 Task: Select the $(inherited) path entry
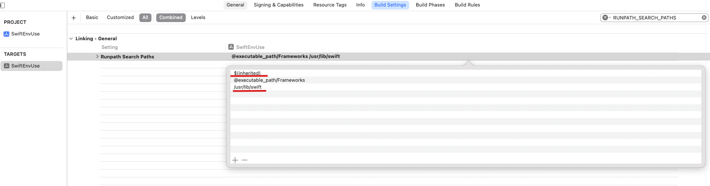point(247,73)
